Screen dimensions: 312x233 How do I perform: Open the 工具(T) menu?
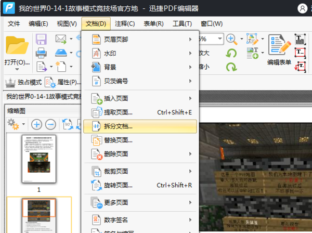[x=183, y=24]
